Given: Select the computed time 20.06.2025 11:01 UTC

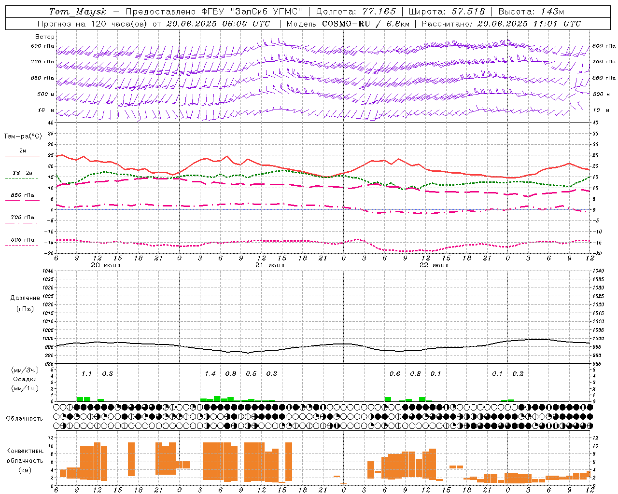Looking at the screenshot, I should 529,24.
